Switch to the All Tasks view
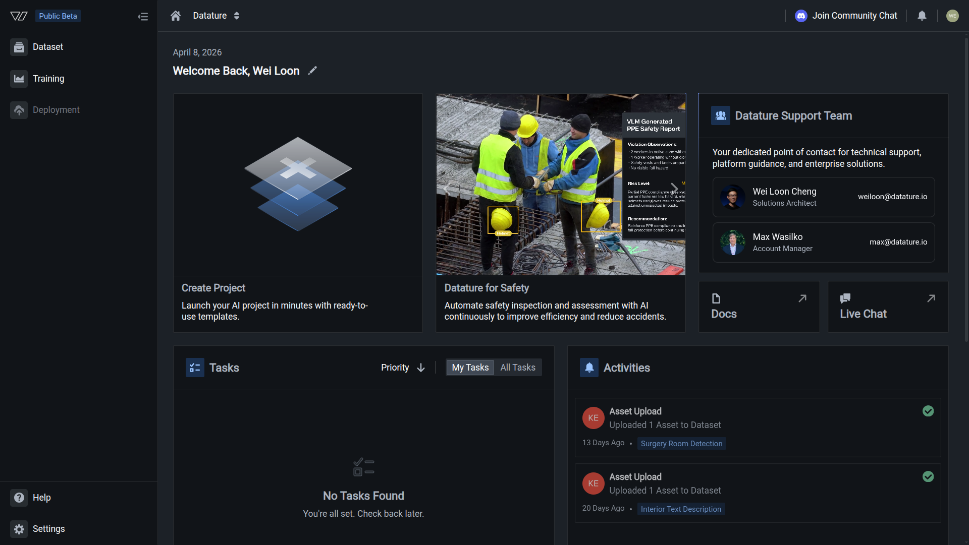The image size is (969, 545). pyautogui.click(x=517, y=368)
